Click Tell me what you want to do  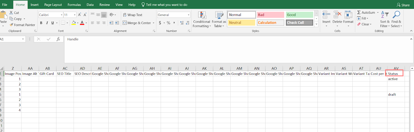tap(164, 5)
